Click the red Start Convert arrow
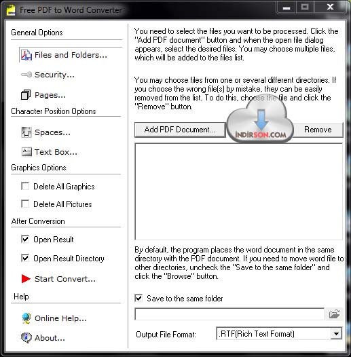 26,279
